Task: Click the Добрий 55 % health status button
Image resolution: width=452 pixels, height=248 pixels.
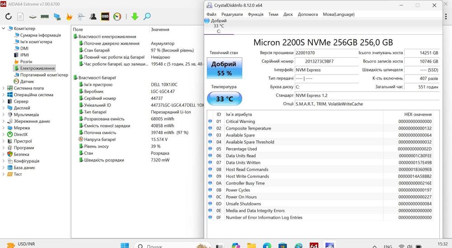Action: [x=224, y=68]
